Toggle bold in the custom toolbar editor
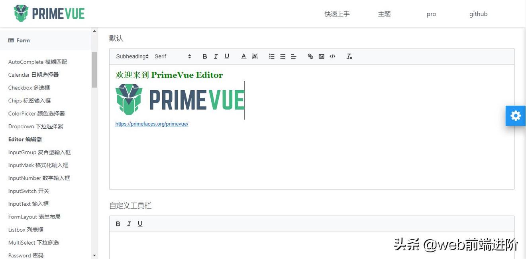The height and width of the screenshot is (259, 526). 118,223
